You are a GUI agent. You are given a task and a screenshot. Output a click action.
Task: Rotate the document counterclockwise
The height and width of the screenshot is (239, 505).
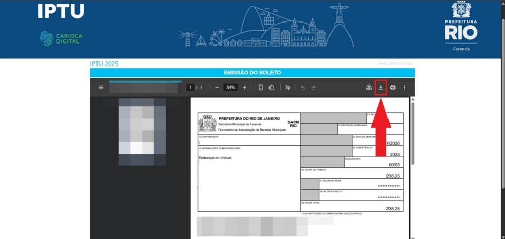271,88
